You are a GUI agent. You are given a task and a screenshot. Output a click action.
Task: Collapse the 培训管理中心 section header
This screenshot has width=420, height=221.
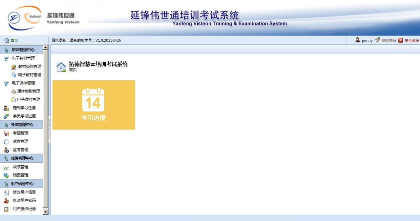click(21, 50)
